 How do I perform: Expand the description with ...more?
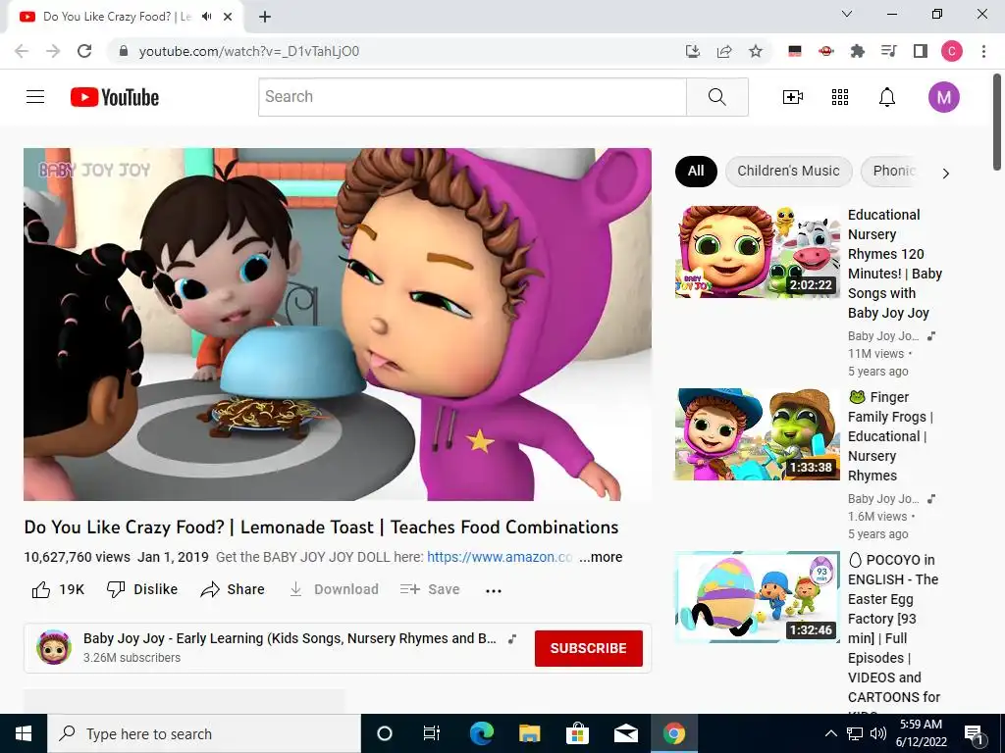(601, 557)
